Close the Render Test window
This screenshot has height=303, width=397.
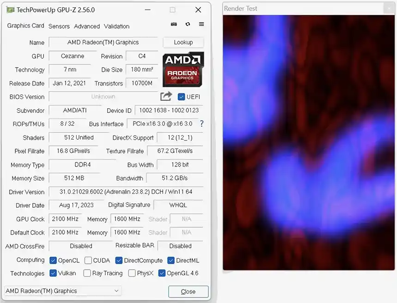point(389,8)
